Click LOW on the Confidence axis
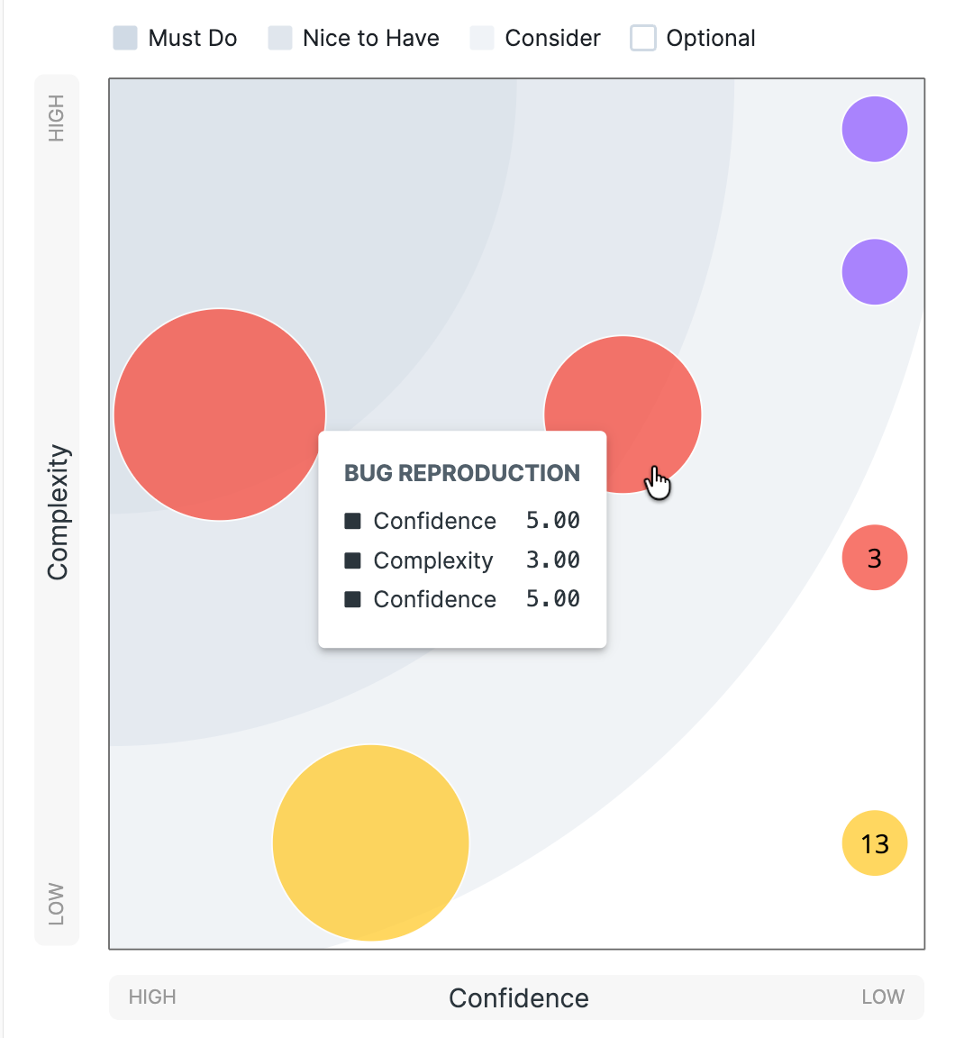Image resolution: width=955 pixels, height=1038 pixels. tap(882, 997)
